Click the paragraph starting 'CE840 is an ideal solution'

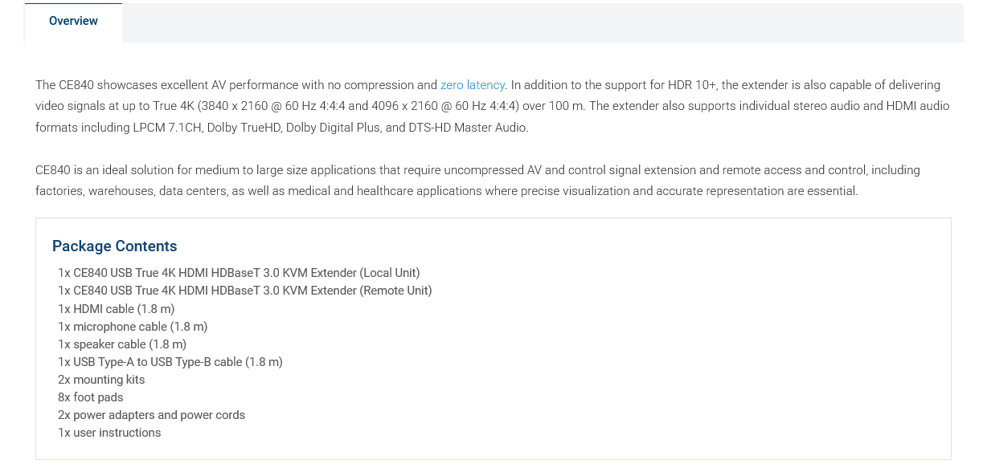(x=478, y=181)
